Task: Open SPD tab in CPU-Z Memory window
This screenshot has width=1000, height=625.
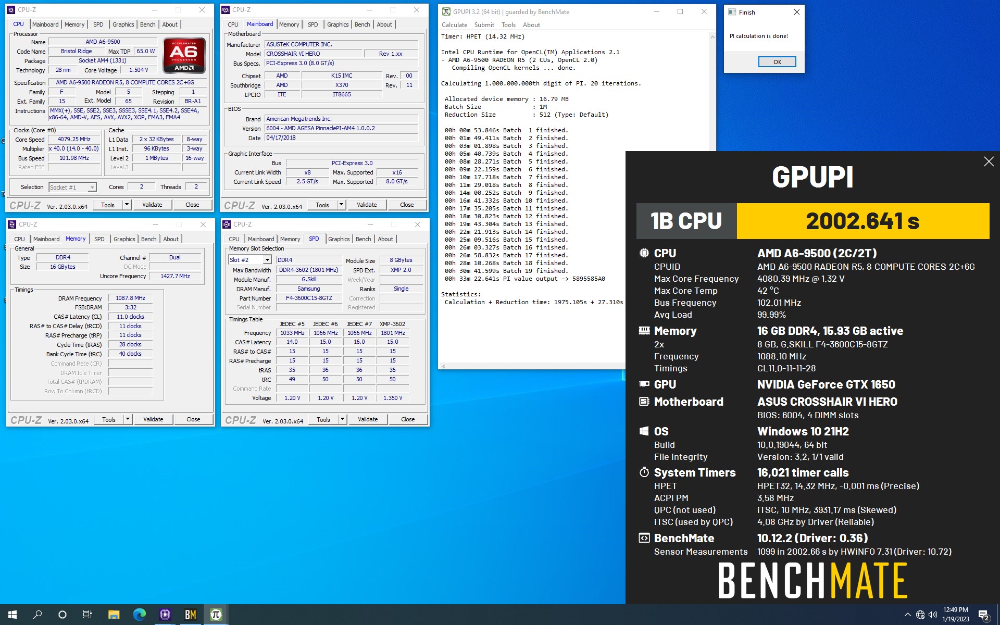Action: (x=99, y=239)
